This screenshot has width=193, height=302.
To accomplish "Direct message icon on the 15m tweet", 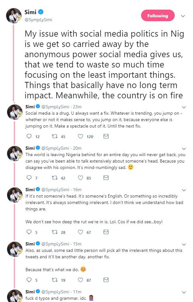I will coord(106,280).
